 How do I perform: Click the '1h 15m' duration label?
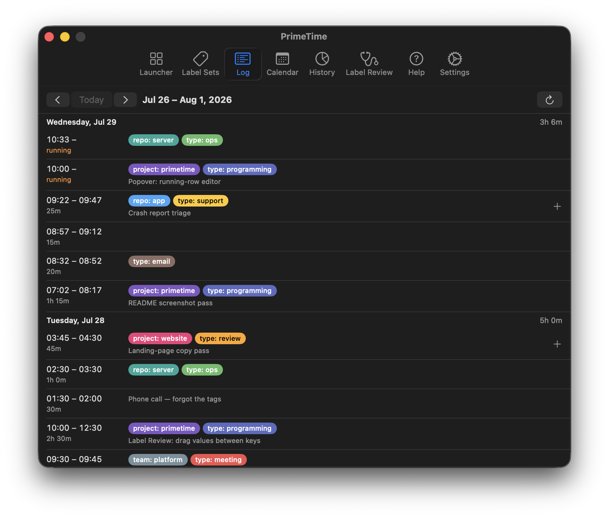(58, 301)
